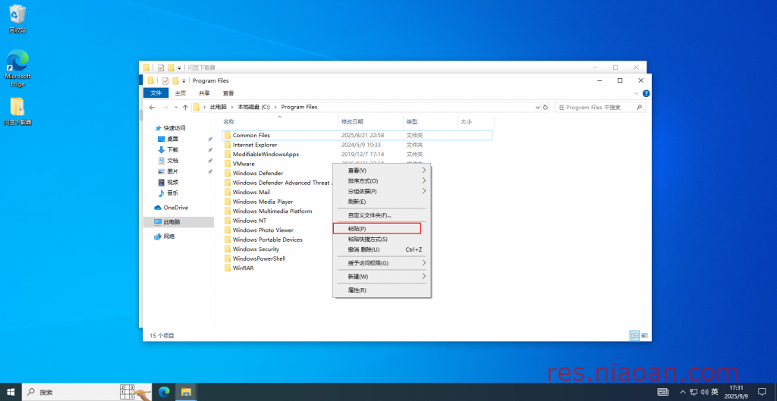Expand the address bar history dropdown

pyautogui.click(x=538, y=107)
